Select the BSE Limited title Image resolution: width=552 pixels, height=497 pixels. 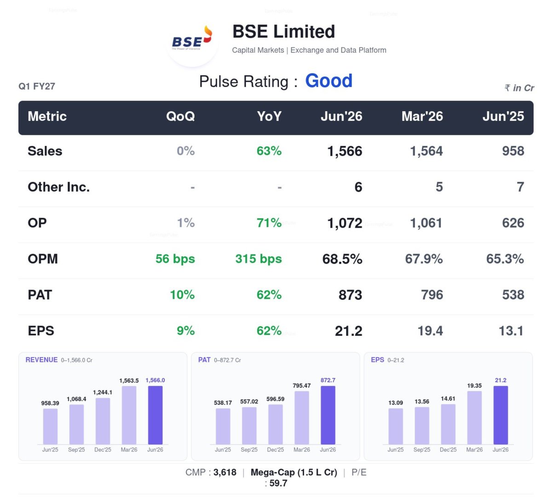[x=283, y=32]
